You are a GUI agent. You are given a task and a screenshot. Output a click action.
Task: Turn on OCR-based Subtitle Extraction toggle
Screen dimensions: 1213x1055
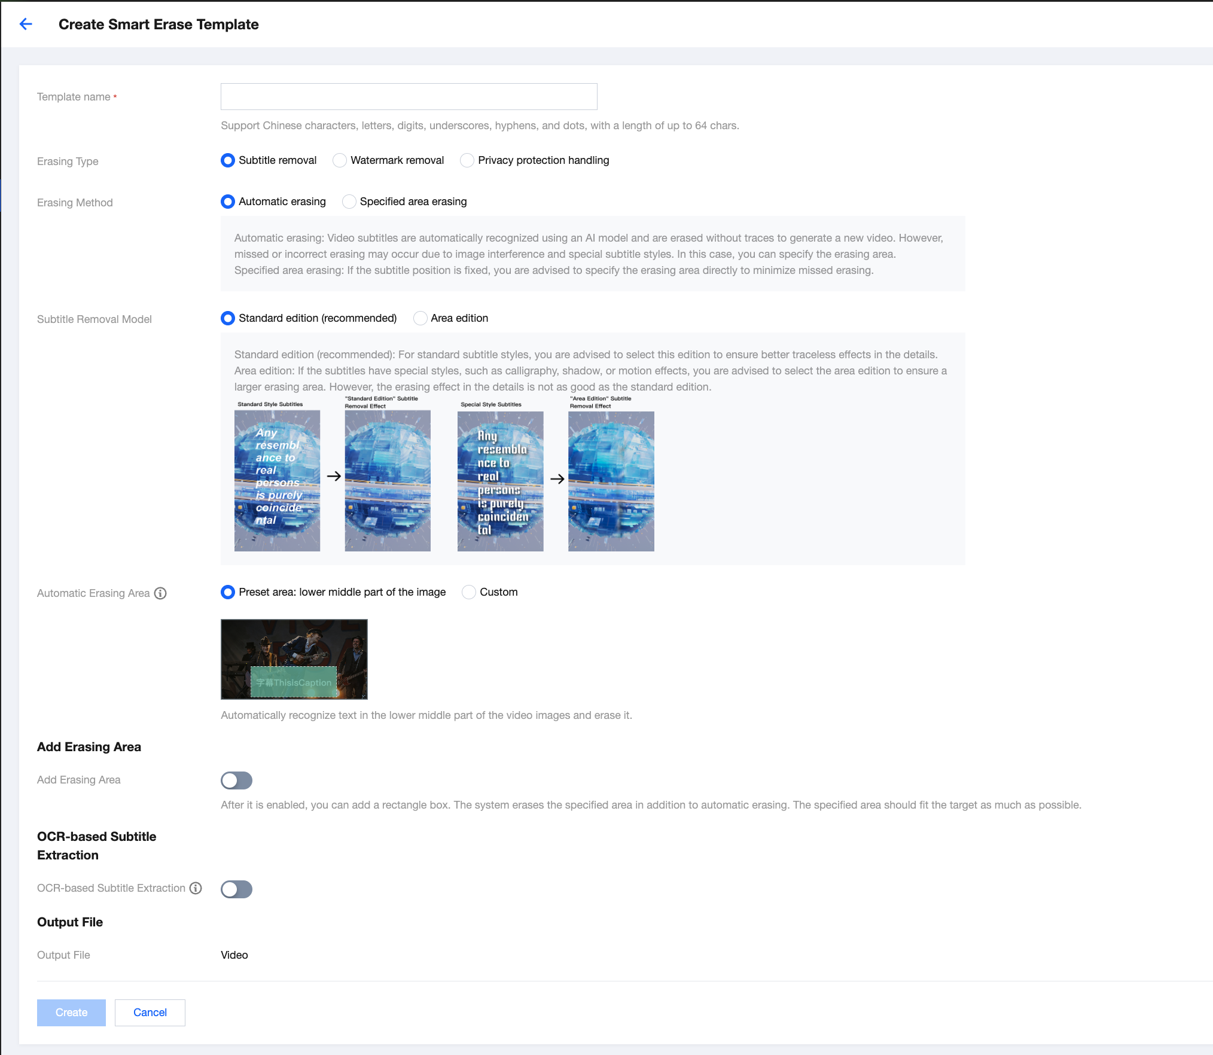tap(236, 889)
